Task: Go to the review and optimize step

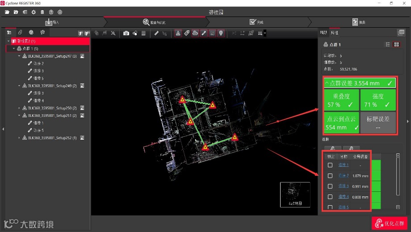Action: click(154, 22)
